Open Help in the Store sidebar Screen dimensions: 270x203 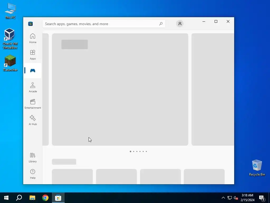point(33,174)
